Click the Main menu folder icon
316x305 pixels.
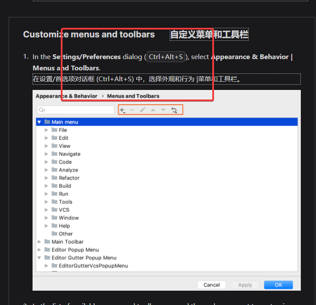coord(47,122)
